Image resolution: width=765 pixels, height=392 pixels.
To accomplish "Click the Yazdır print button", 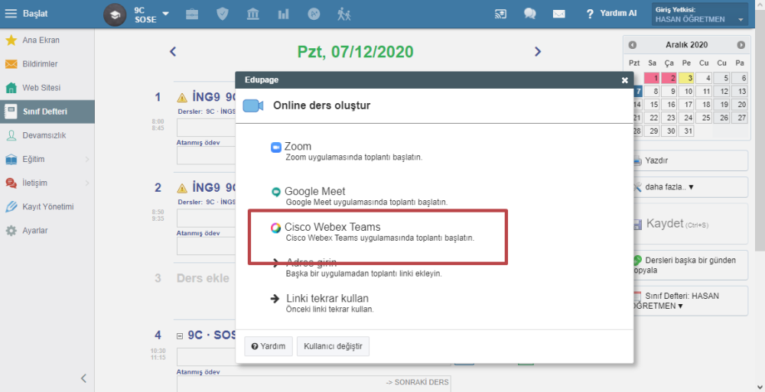I will click(690, 160).
